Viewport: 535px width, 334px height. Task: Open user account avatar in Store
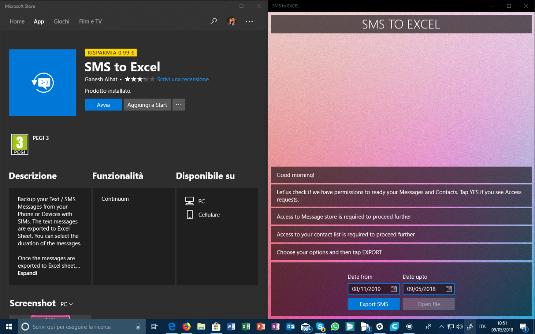(232, 21)
